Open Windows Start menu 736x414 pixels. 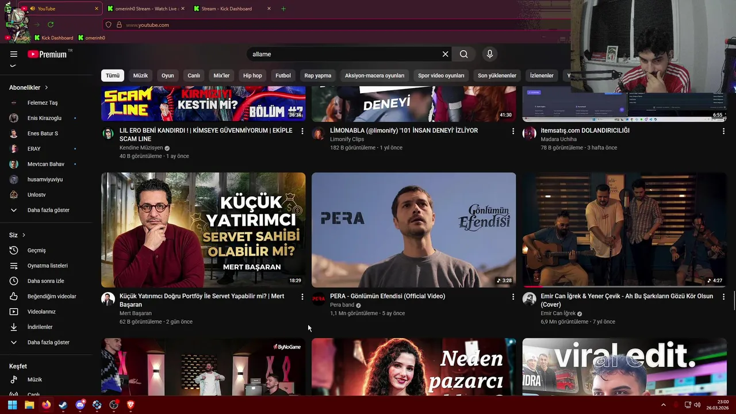[x=12, y=405]
